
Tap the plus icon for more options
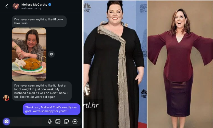(75, 122)
